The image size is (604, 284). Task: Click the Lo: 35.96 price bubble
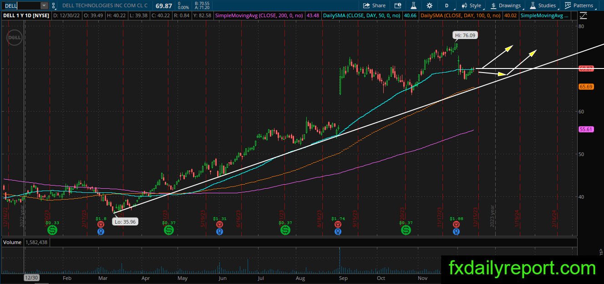click(x=125, y=222)
